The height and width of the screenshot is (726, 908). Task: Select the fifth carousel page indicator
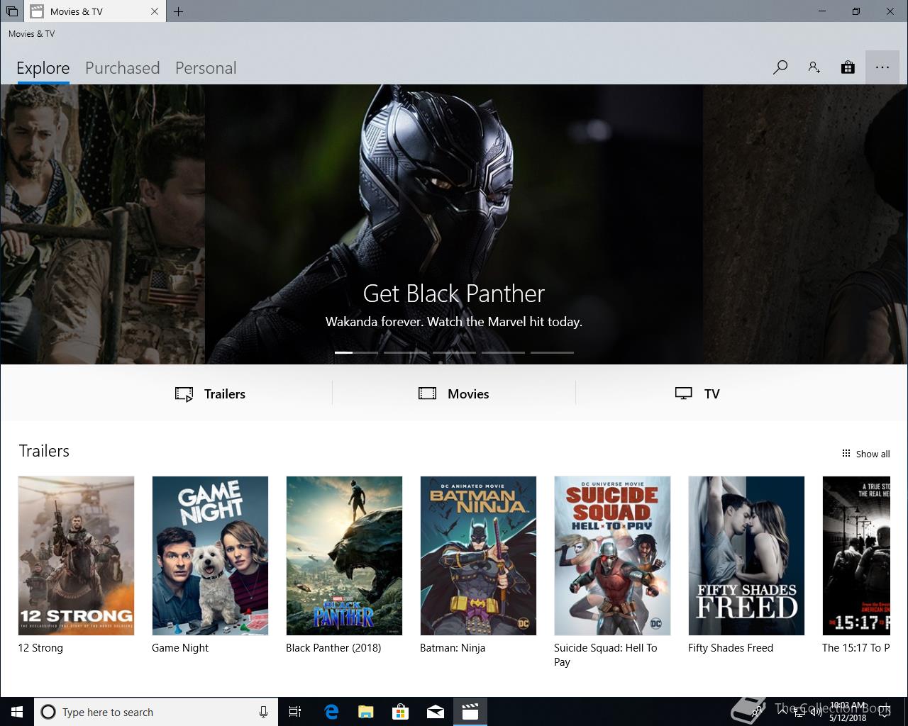552,352
